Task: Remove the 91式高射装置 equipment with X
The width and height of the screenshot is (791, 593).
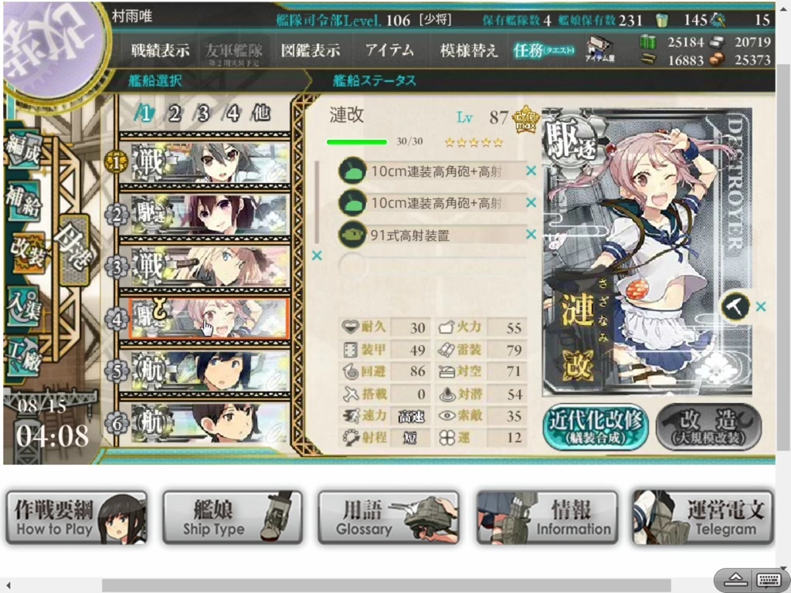Action: click(531, 234)
